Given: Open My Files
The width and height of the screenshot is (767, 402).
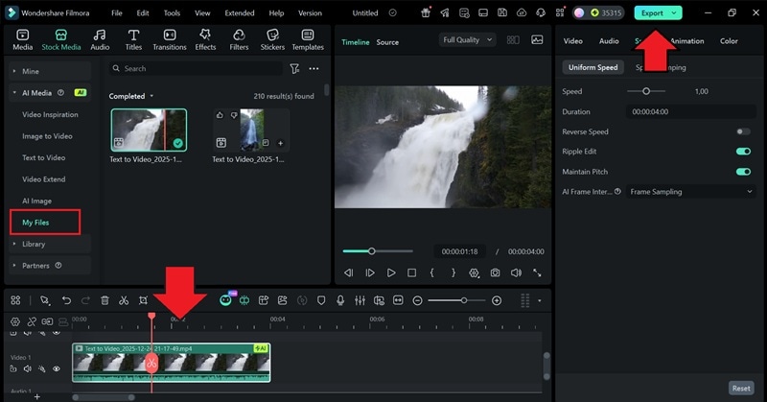Looking at the screenshot, I should coord(35,223).
